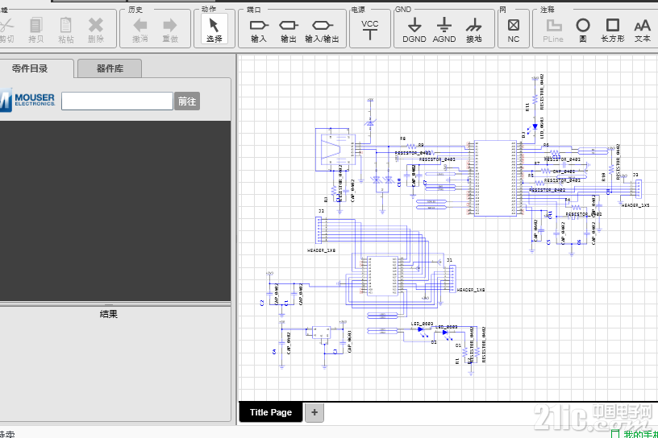Select the NC no-connect marker
The height and width of the screenshot is (438, 658).
tap(513, 30)
